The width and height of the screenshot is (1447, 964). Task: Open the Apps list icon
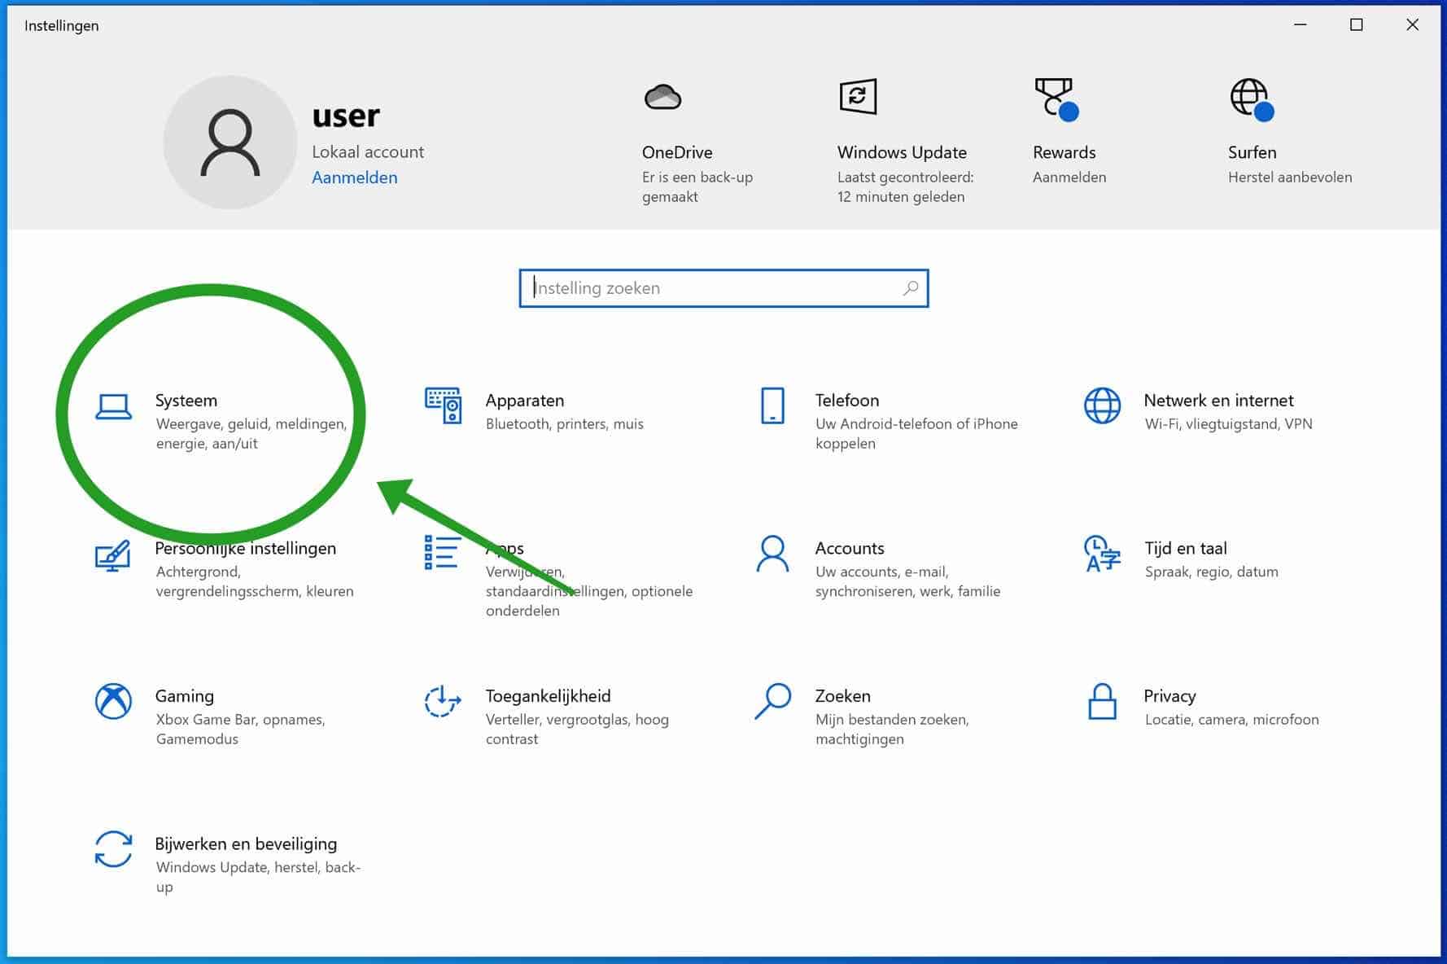click(443, 552)
